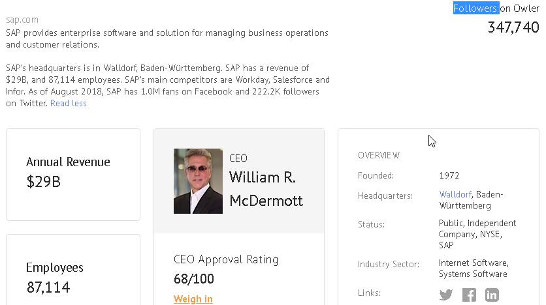Viewport: 546px width, 305px height.
Task: Click the 347,740 follower count
Action: pyautogui.click(x=513, y=27)
